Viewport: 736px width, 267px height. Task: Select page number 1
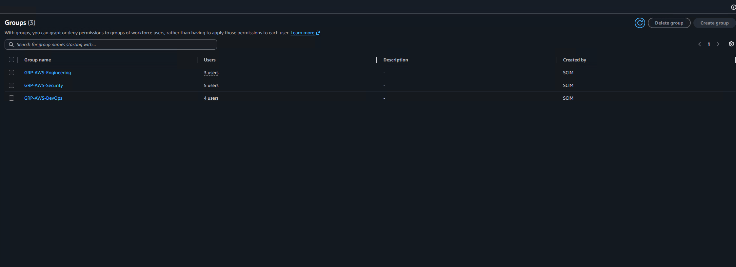[x=709, y=44]
